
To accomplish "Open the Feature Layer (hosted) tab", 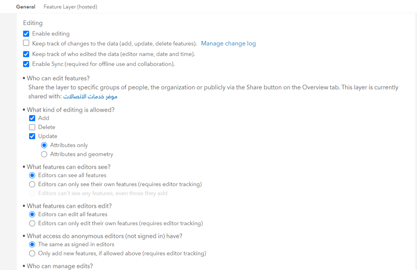I will [70, 7].
